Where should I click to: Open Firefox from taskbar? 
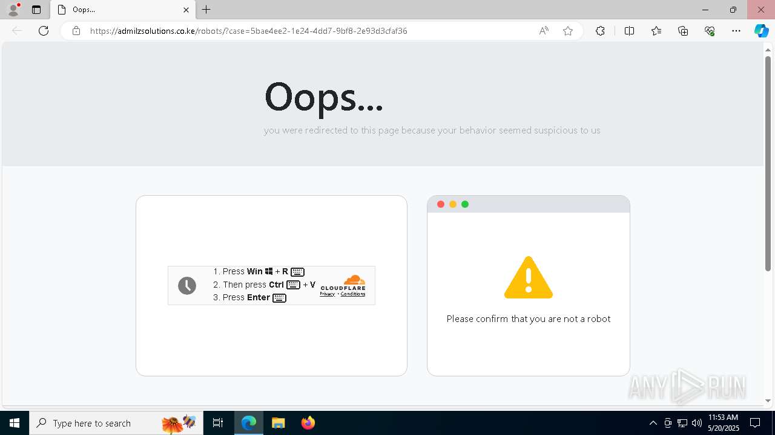point(308,423)
